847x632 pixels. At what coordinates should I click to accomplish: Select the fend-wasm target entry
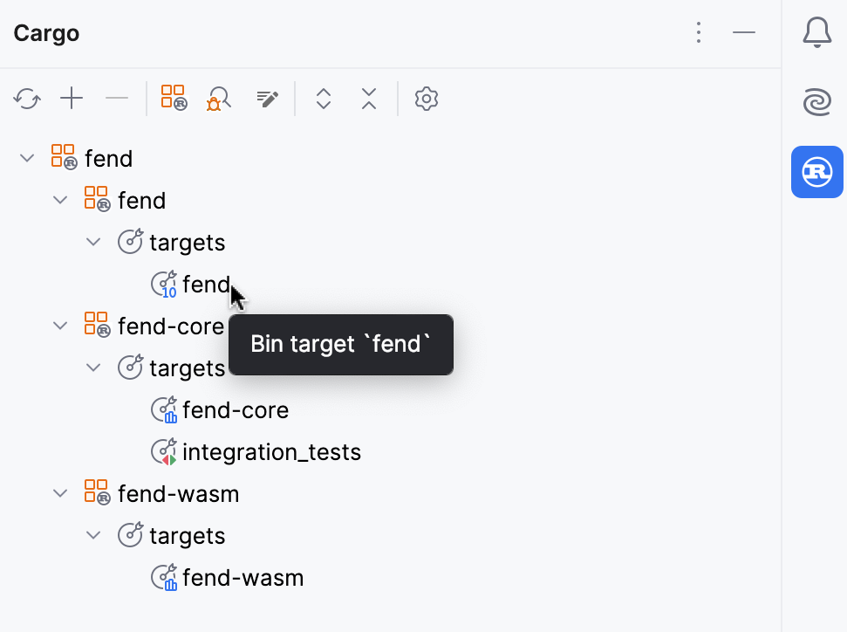tap(242, 577)
